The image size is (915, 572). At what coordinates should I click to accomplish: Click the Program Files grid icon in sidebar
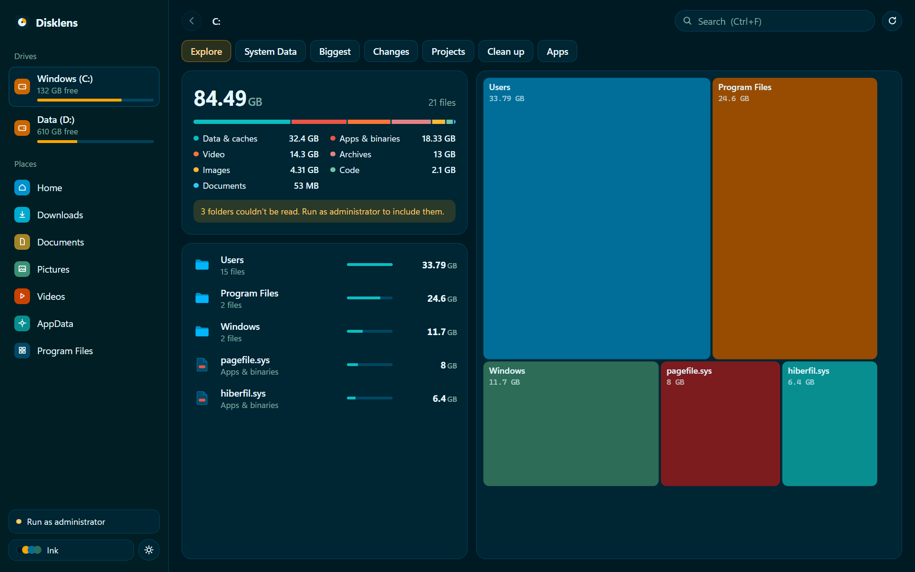(22, 351)
